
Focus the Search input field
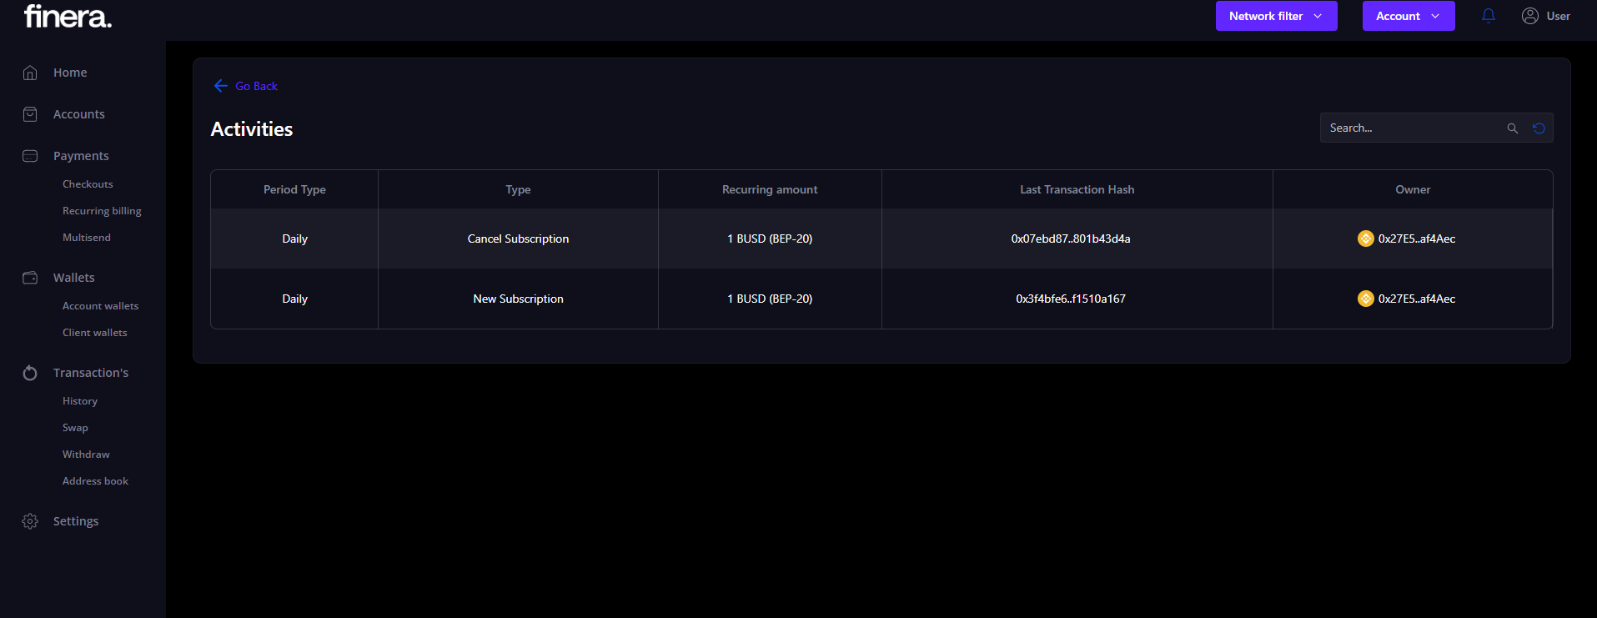point(1414,128)
